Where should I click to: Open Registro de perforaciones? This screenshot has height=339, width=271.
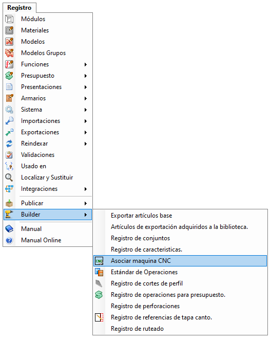pyautogui.click(x=180, y=306)
